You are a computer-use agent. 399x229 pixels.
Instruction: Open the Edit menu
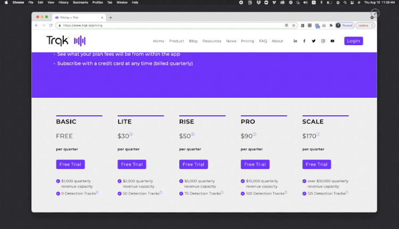(x=40, y=3)
